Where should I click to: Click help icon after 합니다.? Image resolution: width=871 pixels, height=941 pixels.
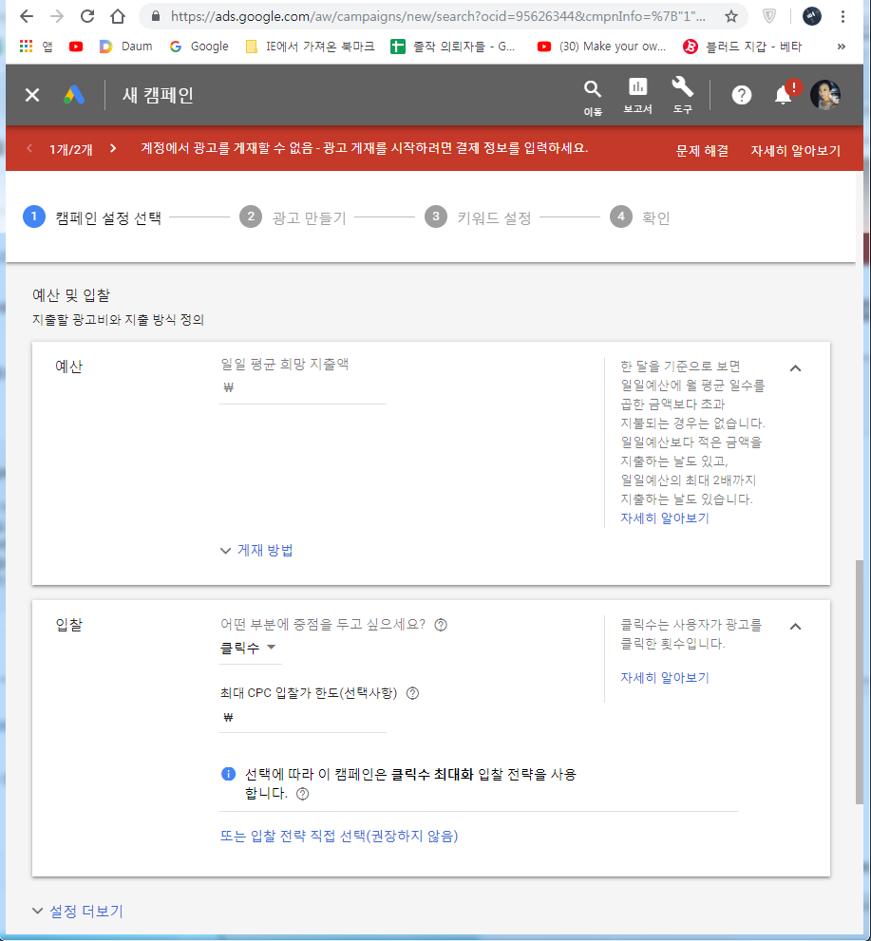click(303, 794)
